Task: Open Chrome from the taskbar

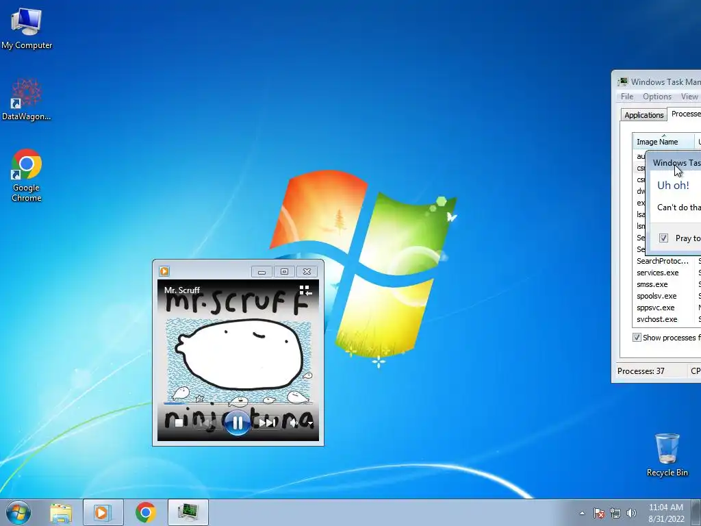Action: (146, 512)
